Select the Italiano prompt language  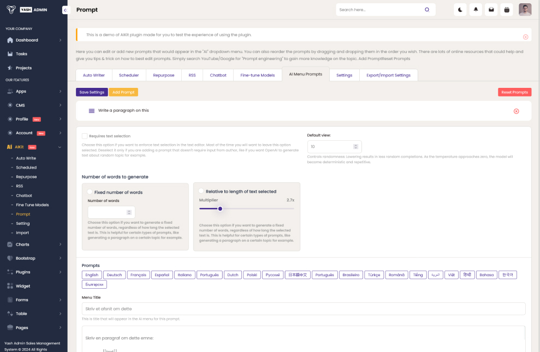(185, 275)
